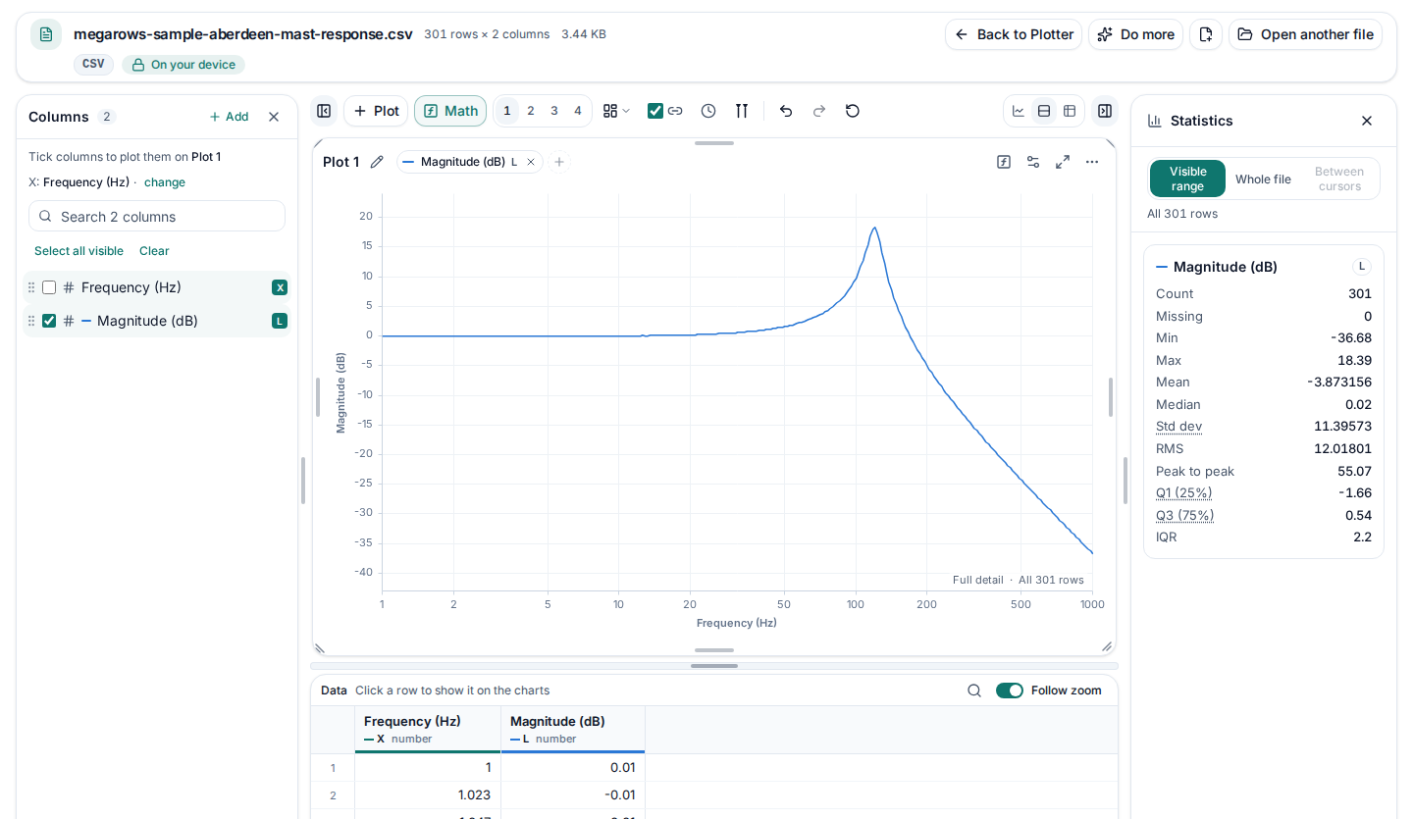This screenshot has height=819, width=1413.
Task: Click the Back to Plotter button
Action: click(1014, 34)
